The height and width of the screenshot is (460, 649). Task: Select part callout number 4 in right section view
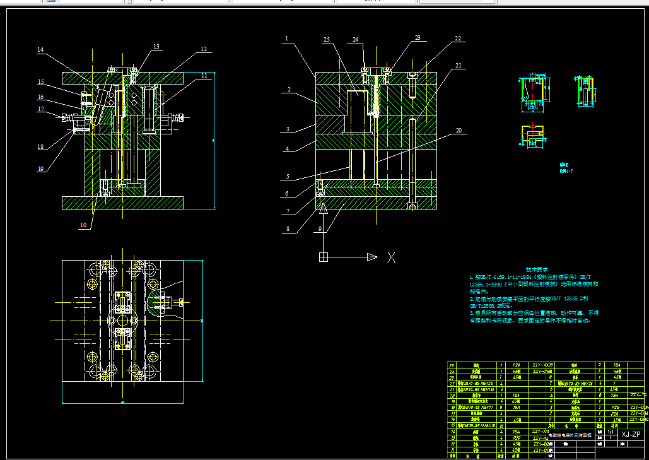pyautogui.click(x=287, y=148)
